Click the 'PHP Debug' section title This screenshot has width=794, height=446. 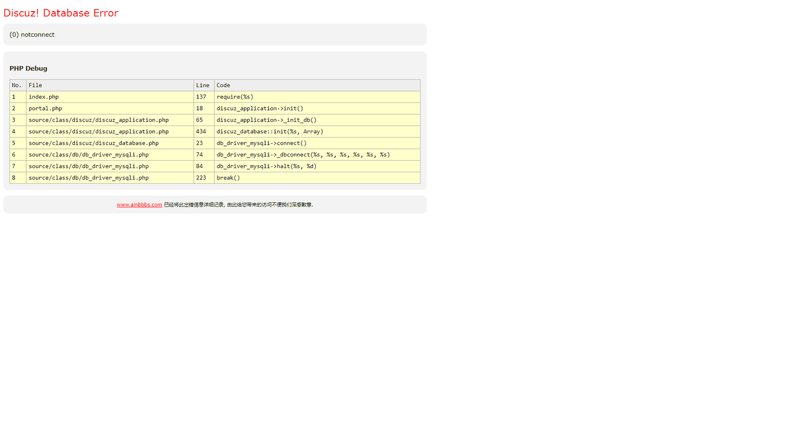[28, 68]
